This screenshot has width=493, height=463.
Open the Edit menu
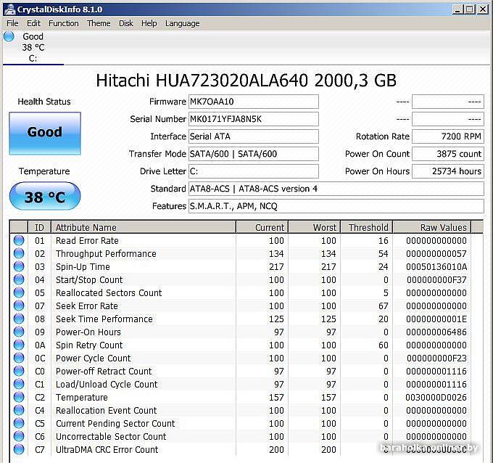[x=33, y=23]
